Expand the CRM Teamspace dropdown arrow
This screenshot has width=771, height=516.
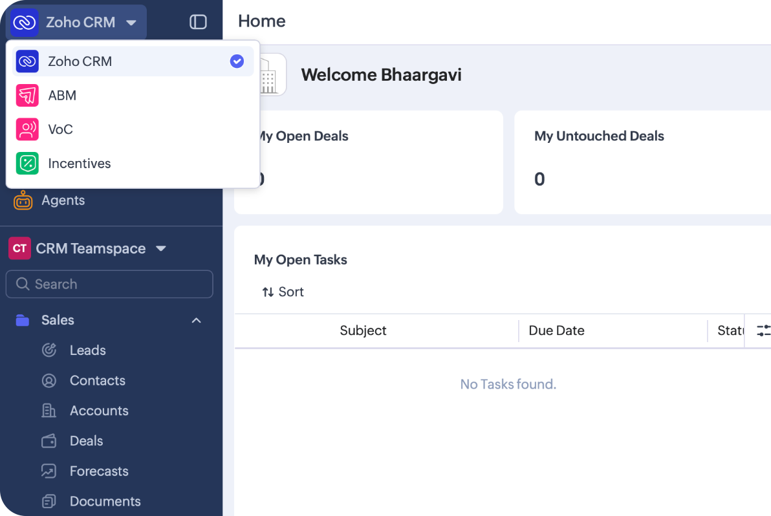pyautogui.click(x=161, y=249)
